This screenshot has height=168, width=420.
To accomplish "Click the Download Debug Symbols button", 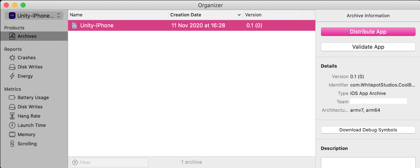I will [368, 130].
